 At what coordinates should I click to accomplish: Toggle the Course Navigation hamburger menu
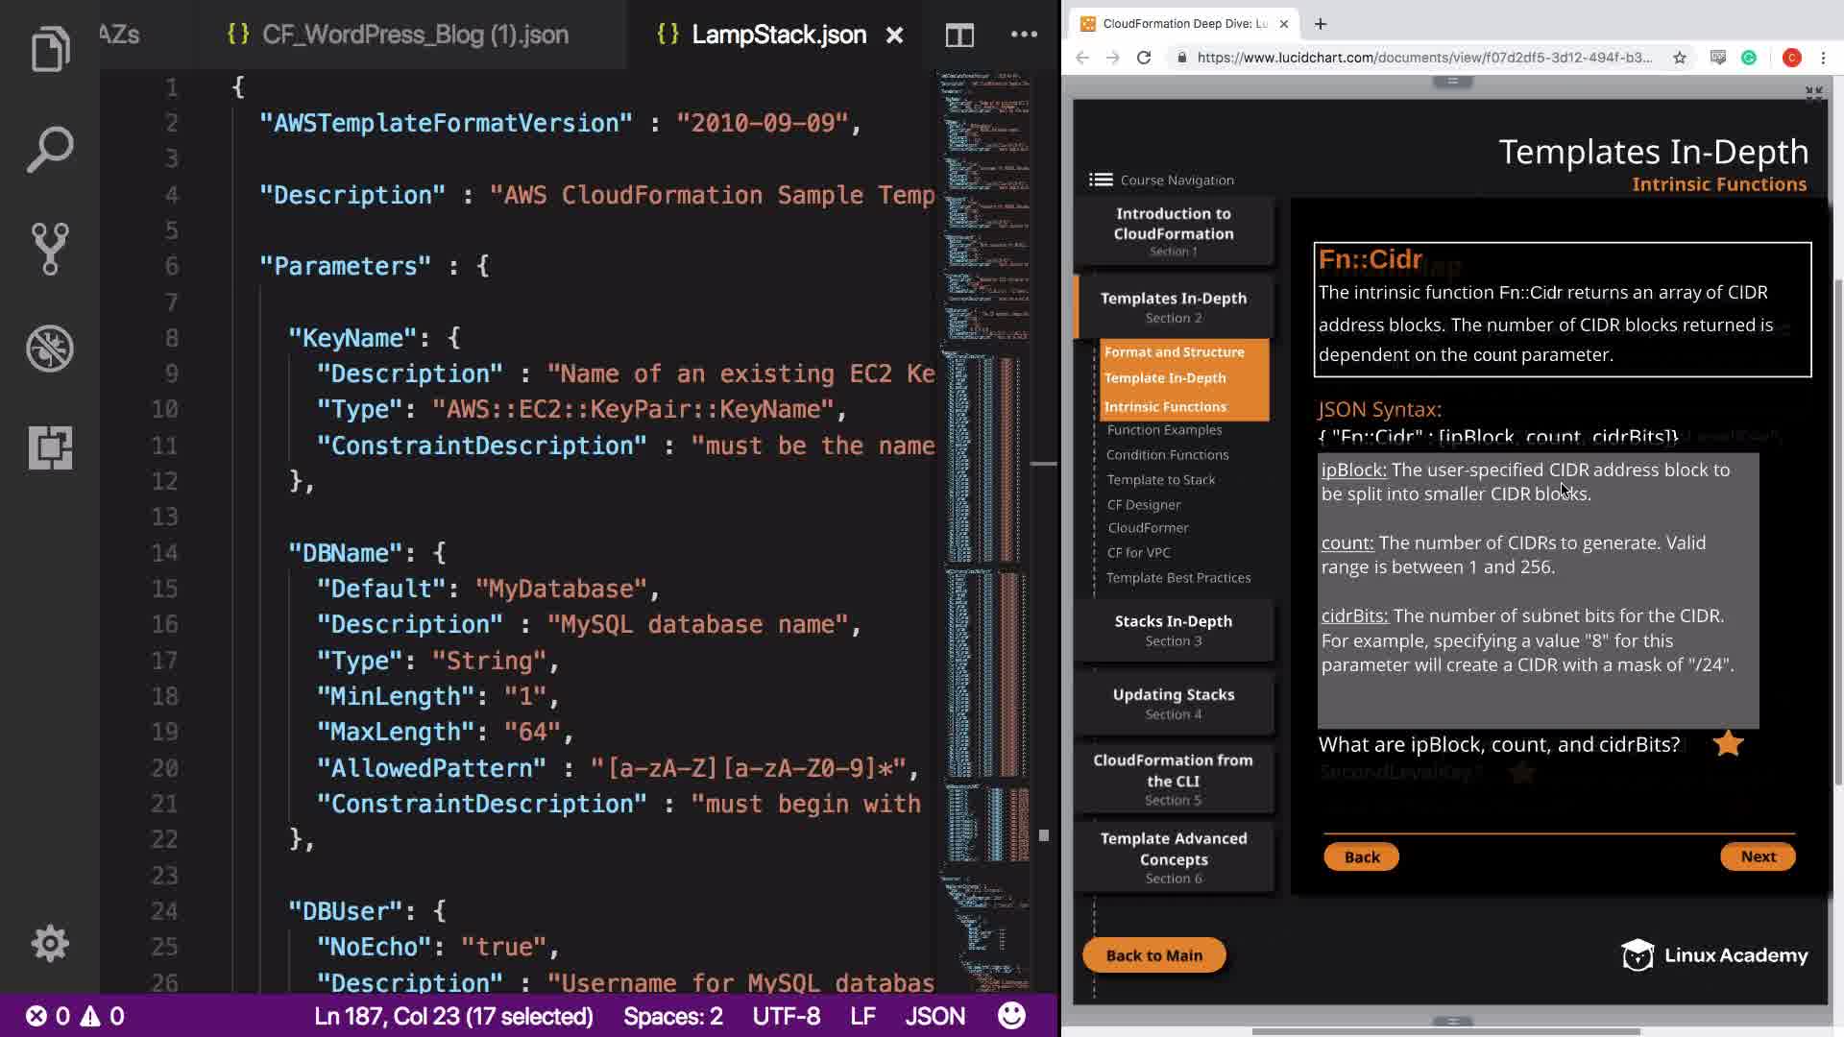tap(1101, 180)
